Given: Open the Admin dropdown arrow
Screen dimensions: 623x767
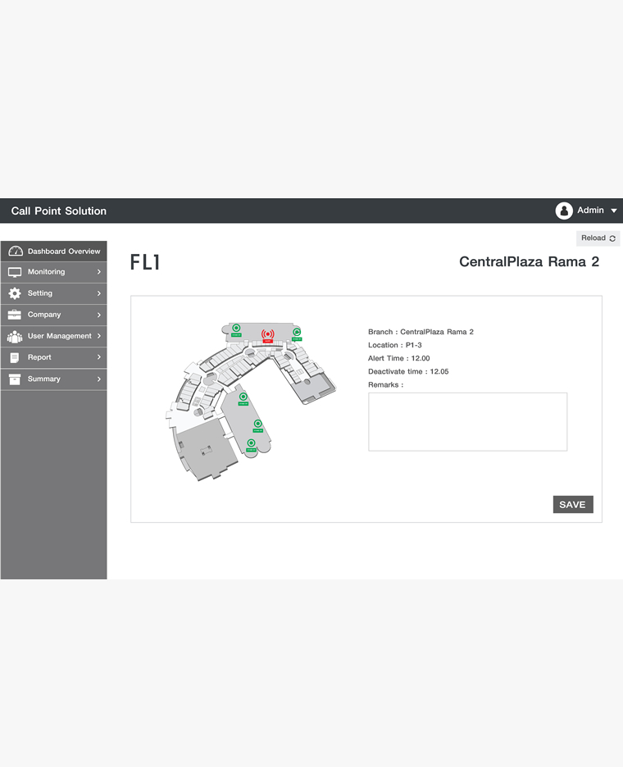Looking at the screenshot, I should [614, 211].
